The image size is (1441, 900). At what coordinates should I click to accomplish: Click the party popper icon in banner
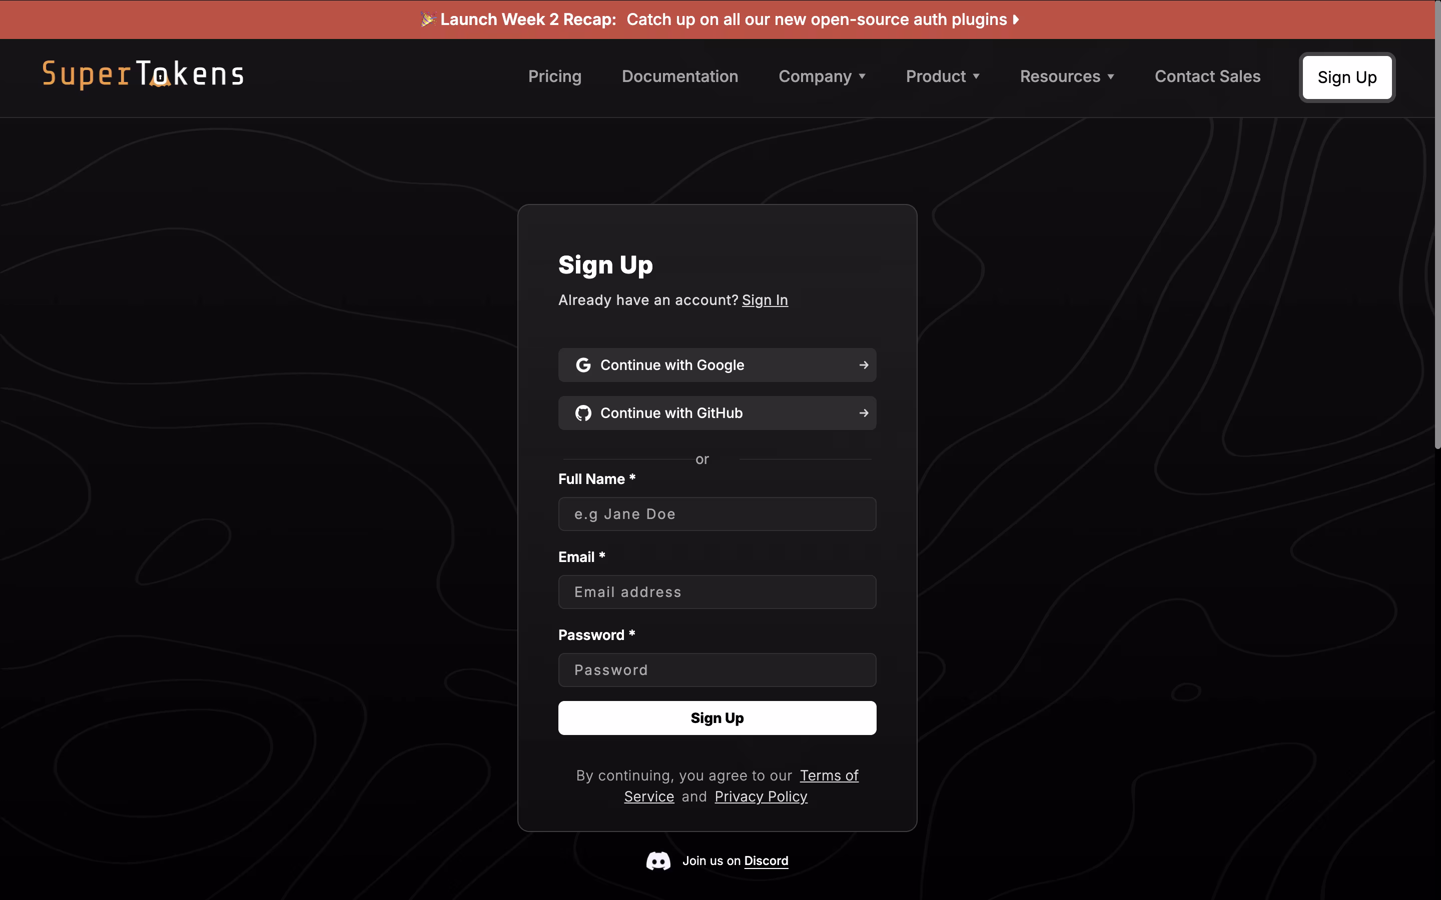[x=428, y=19]
